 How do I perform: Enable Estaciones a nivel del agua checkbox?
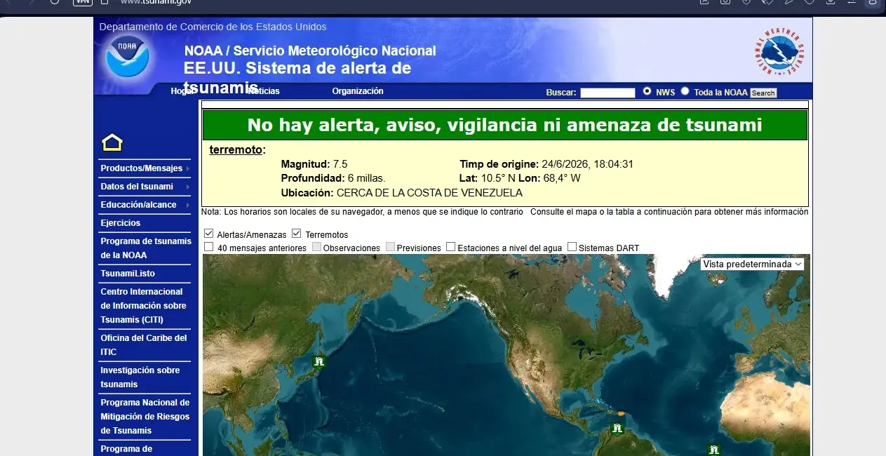point(450,247)
